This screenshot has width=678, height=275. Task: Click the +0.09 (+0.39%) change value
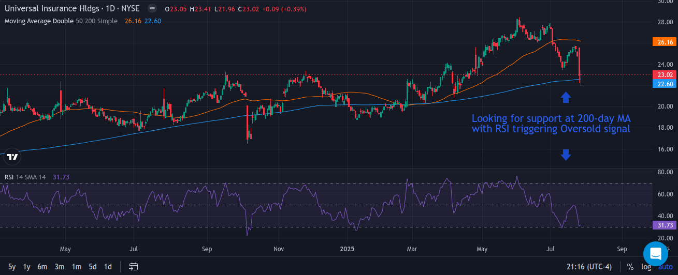coord(284,9)
